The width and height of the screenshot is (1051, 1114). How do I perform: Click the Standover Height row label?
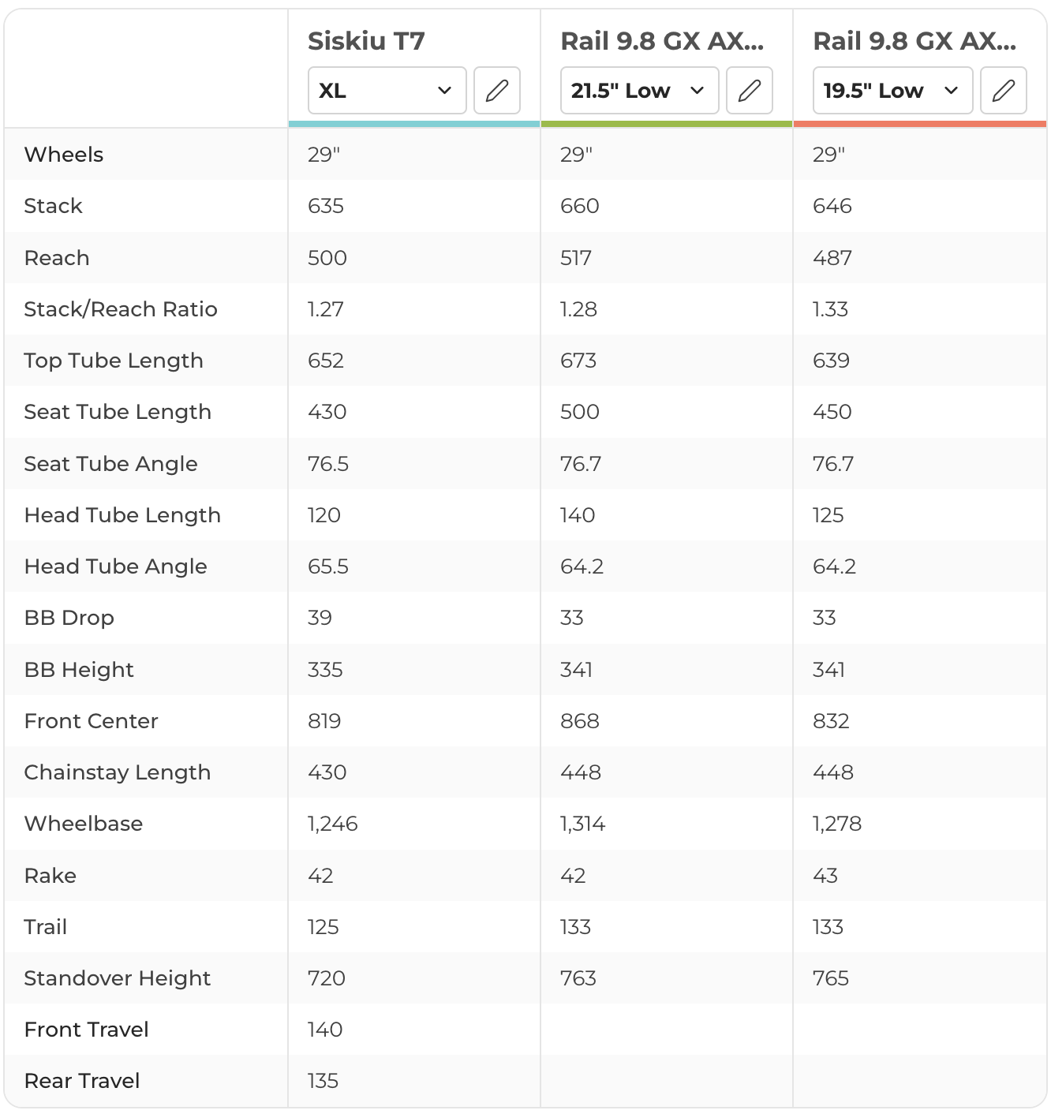[118, 978]
